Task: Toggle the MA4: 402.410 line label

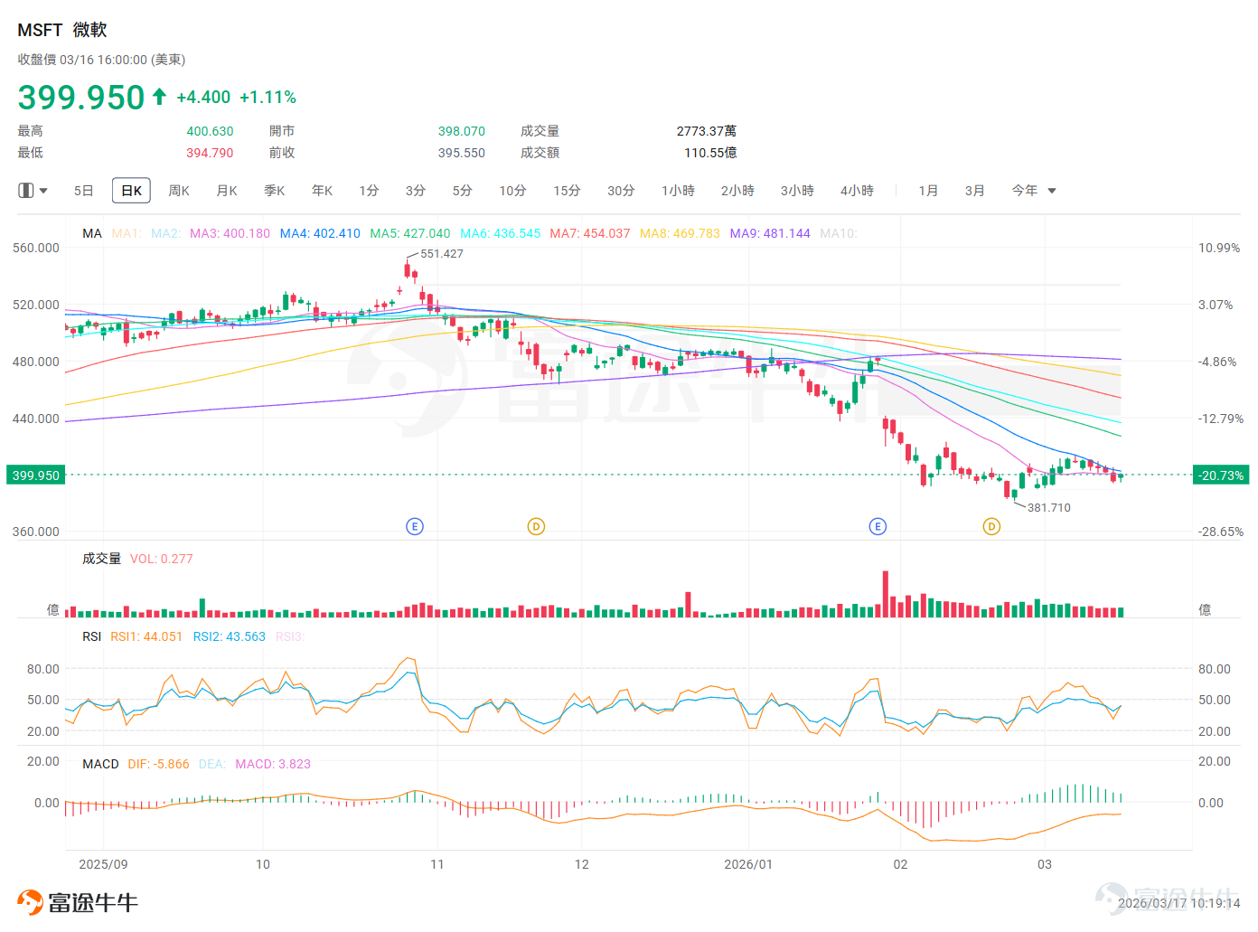Action: tap(320, 233)
